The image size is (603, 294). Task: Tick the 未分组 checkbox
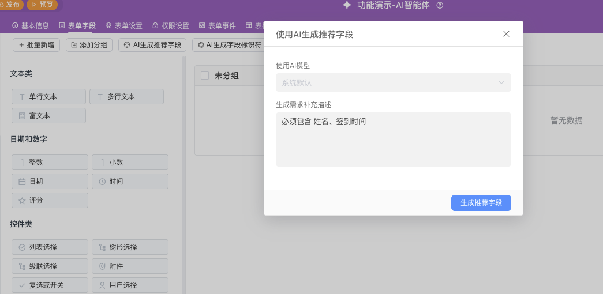205,76
